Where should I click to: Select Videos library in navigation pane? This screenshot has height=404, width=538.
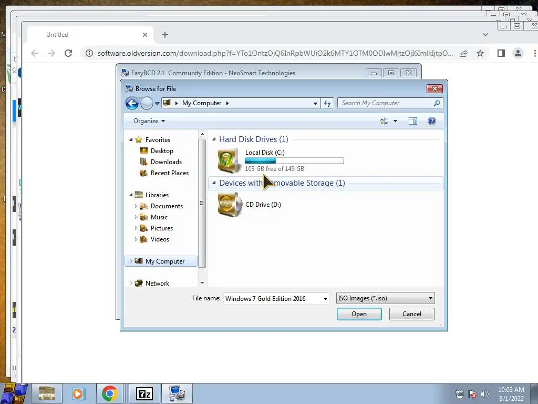click(160, 239)
